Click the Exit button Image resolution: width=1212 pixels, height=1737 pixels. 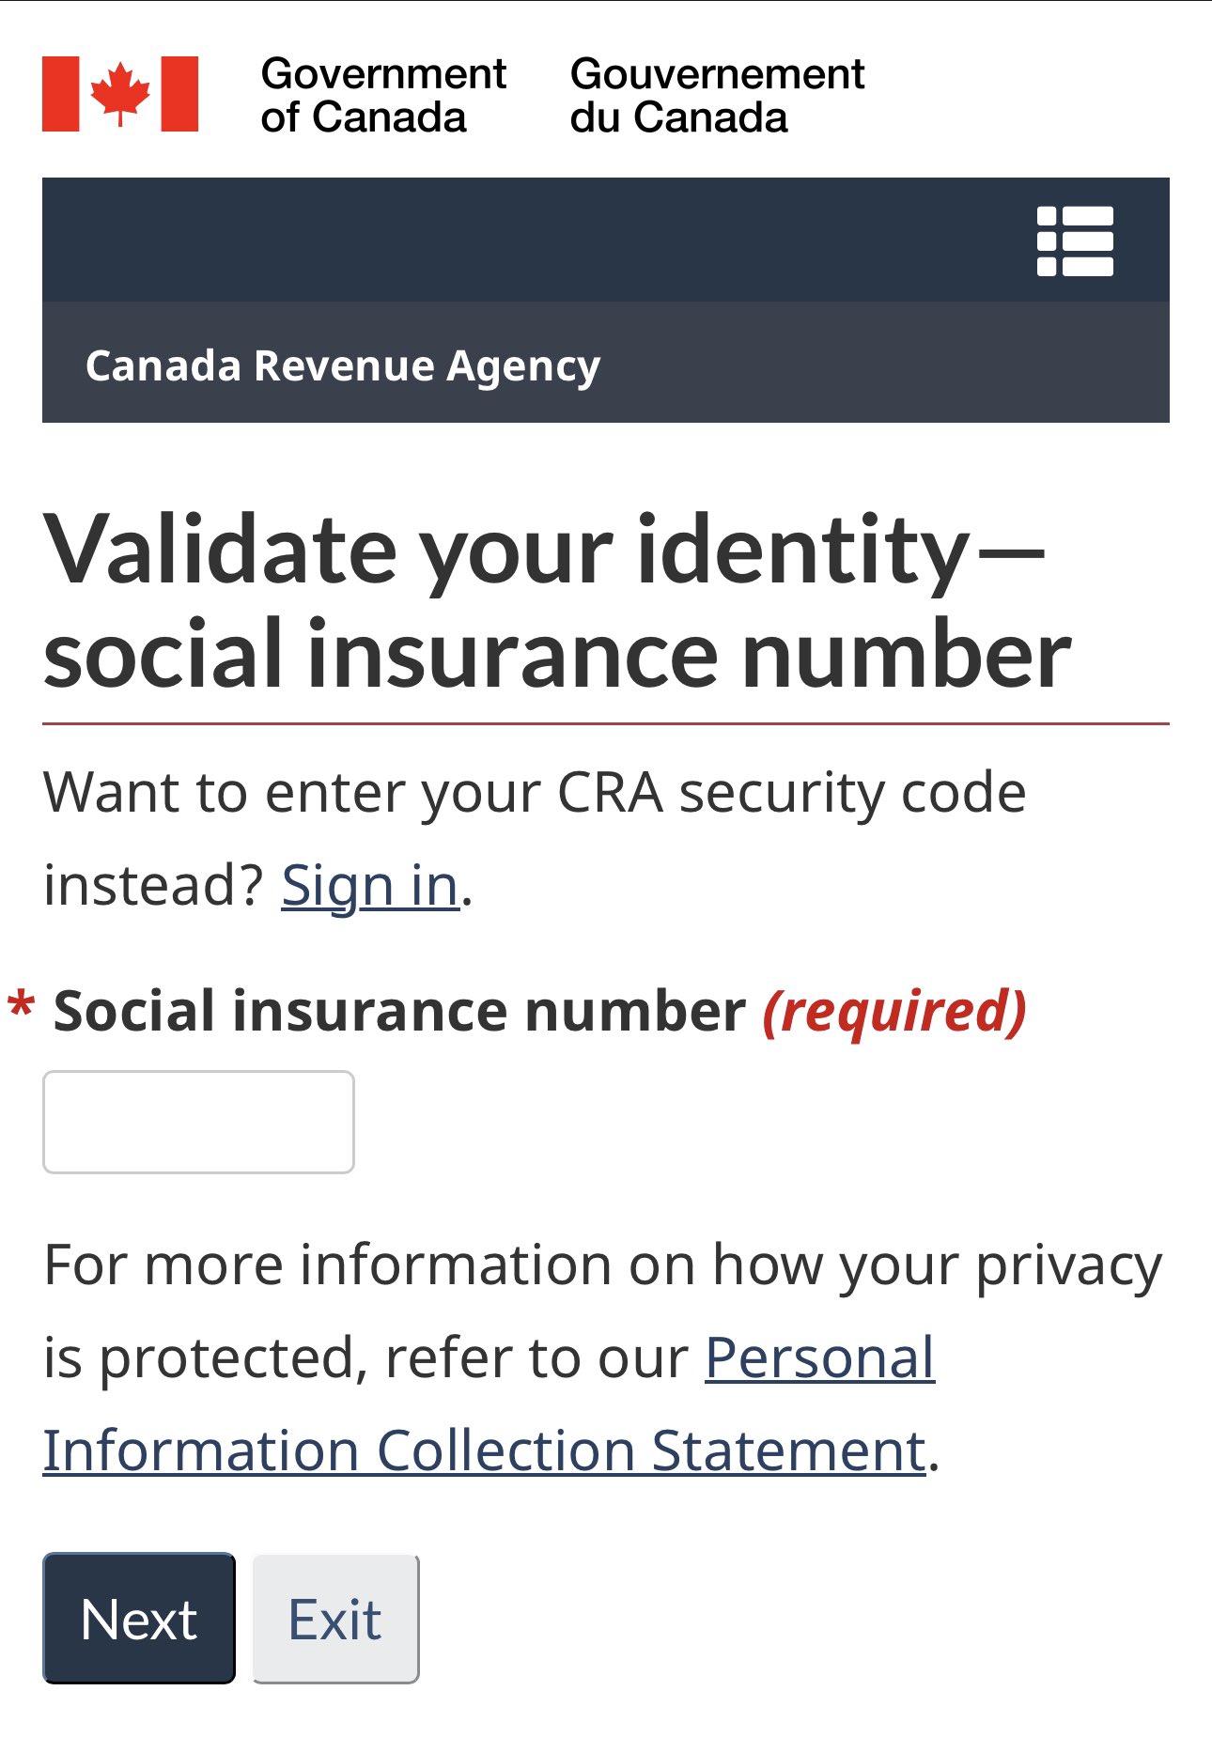(x=335, y=1618)
